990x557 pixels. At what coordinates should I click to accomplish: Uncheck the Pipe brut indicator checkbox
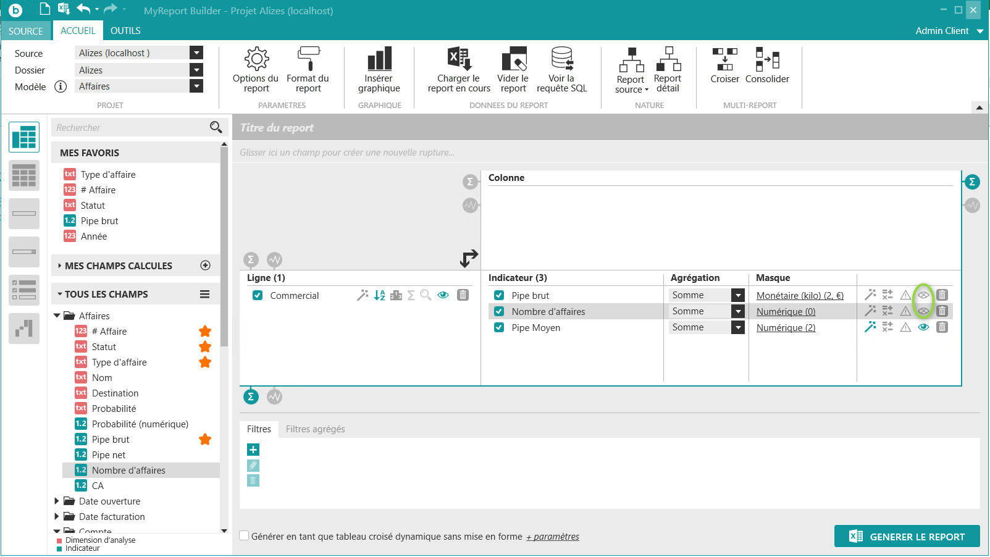pyautogui.click(x=499, y=295)
